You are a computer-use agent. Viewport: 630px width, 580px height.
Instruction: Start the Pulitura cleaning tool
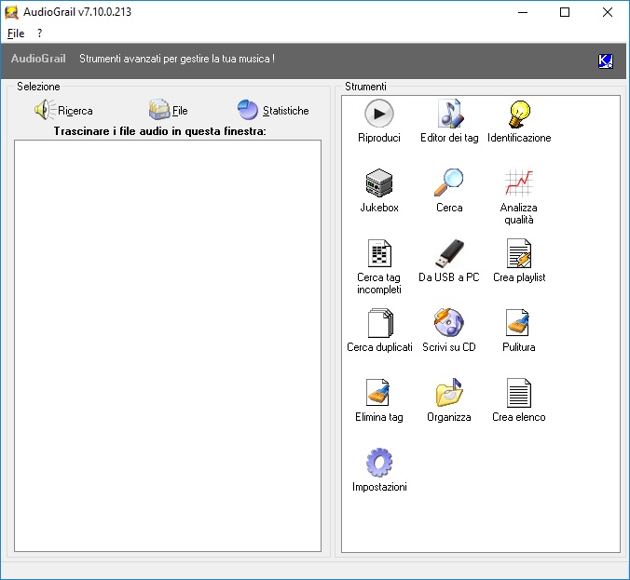coord(519,330)
